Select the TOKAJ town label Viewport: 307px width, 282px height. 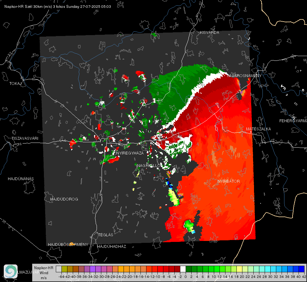(x=15, y=84)
